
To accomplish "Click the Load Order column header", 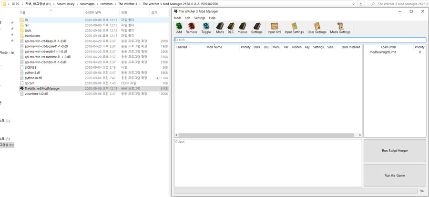I will (x=388, y=47).
